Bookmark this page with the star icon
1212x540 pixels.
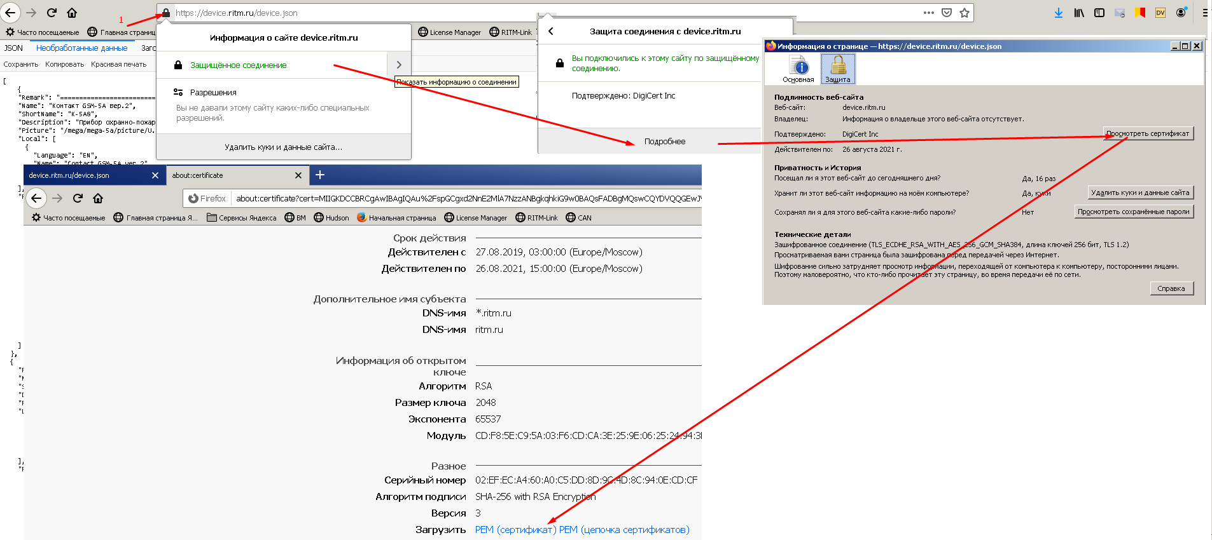pyautogui.click(x=965, y=13)
